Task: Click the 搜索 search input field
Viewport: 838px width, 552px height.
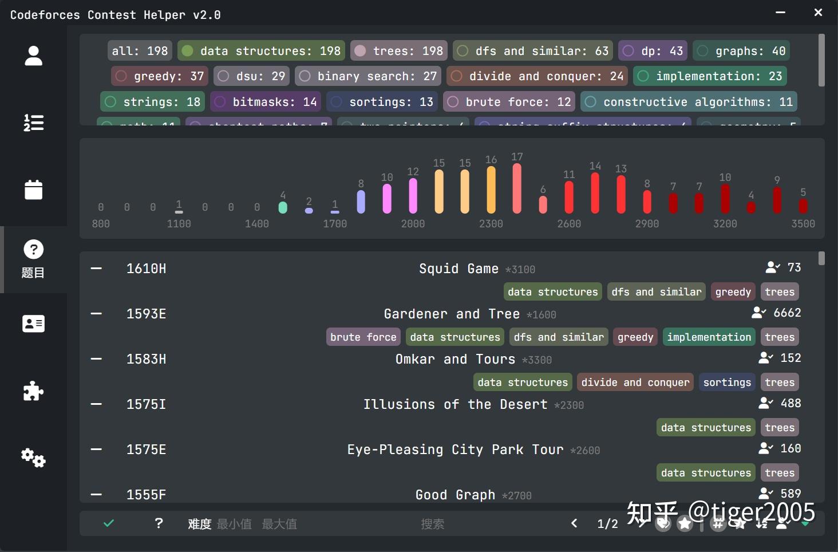Action: pos(433,523)
